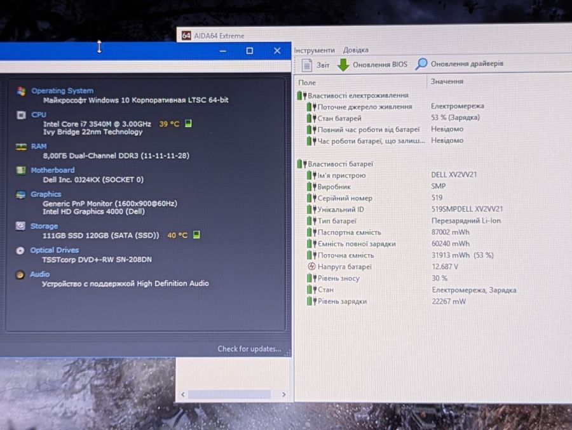Click the battery icon beside Рівень зарядки

[311, 301]
